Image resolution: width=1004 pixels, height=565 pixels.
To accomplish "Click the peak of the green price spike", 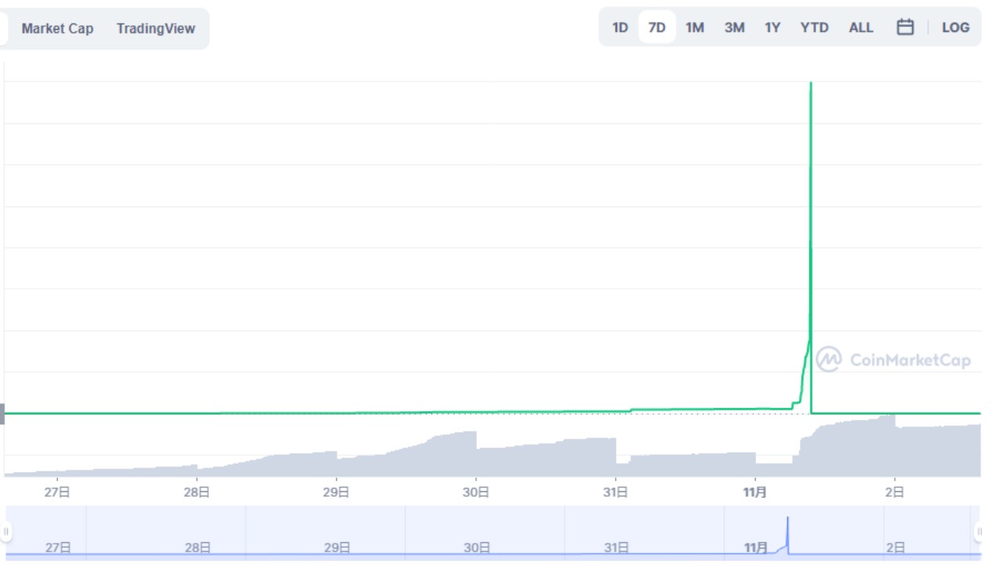I will click(810, 83).
